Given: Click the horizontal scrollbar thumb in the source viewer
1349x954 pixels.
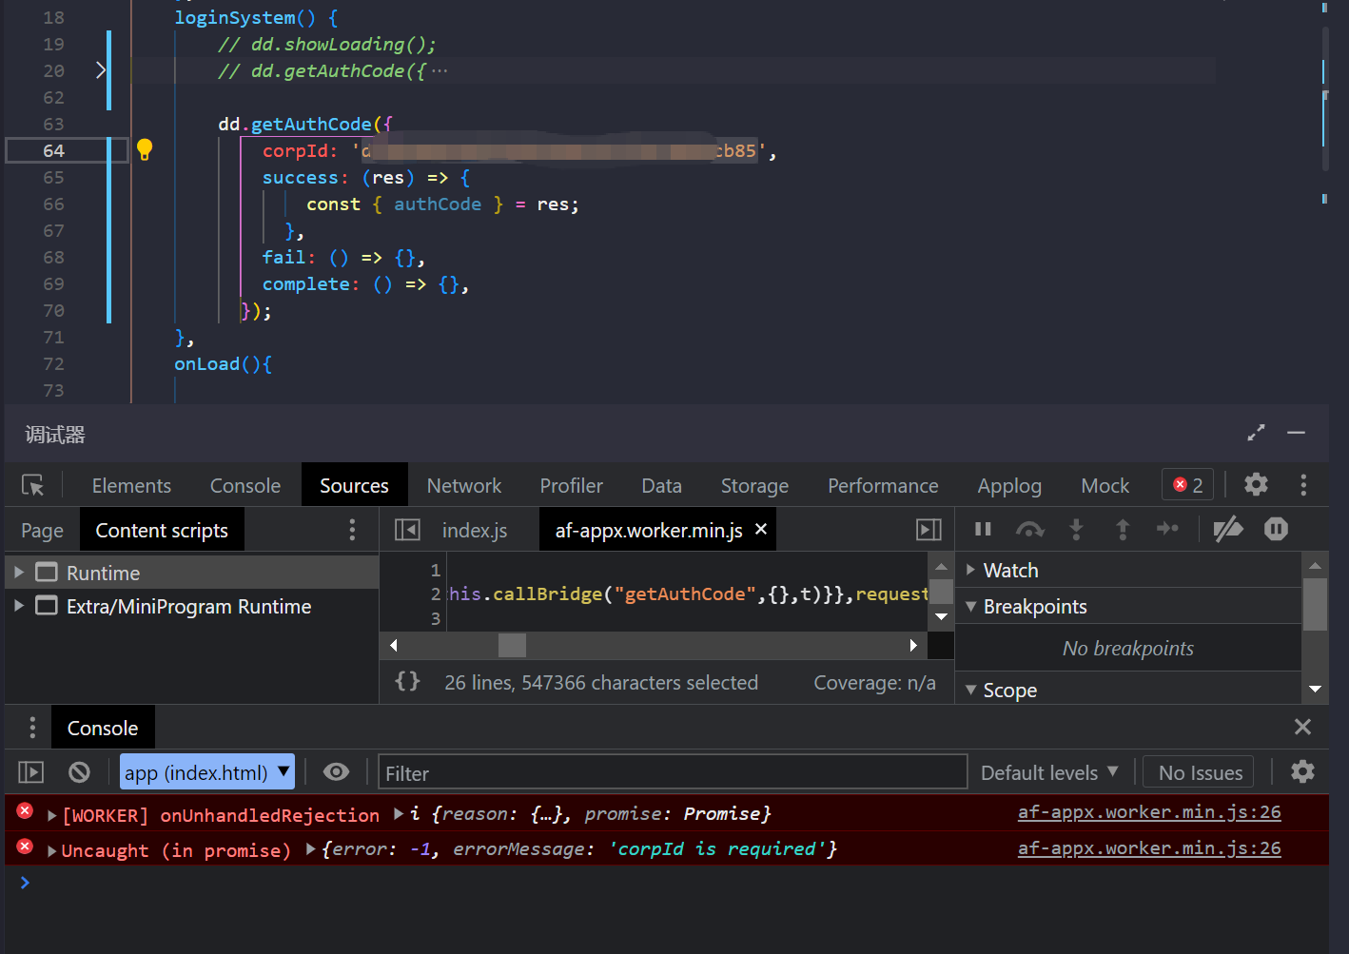Looking at the screenshot, I should click(512, 646).
